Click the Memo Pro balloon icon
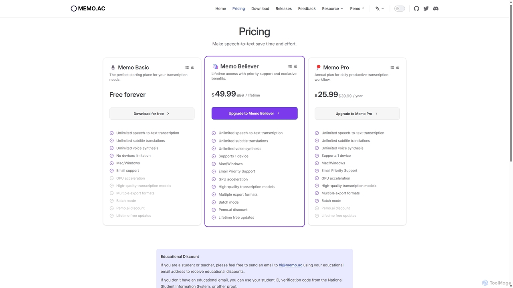513x288 pixels. point(318,68)
